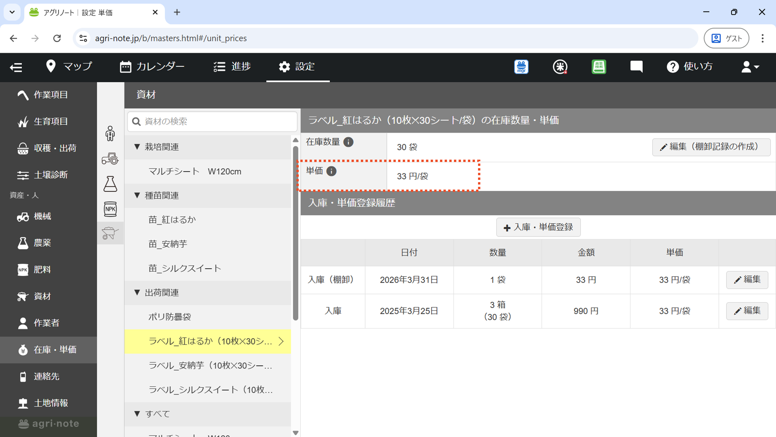This screenshot has width=776, height=437.
Task: Open the green pesticide search book icon
Action: (x=599, y=67)
